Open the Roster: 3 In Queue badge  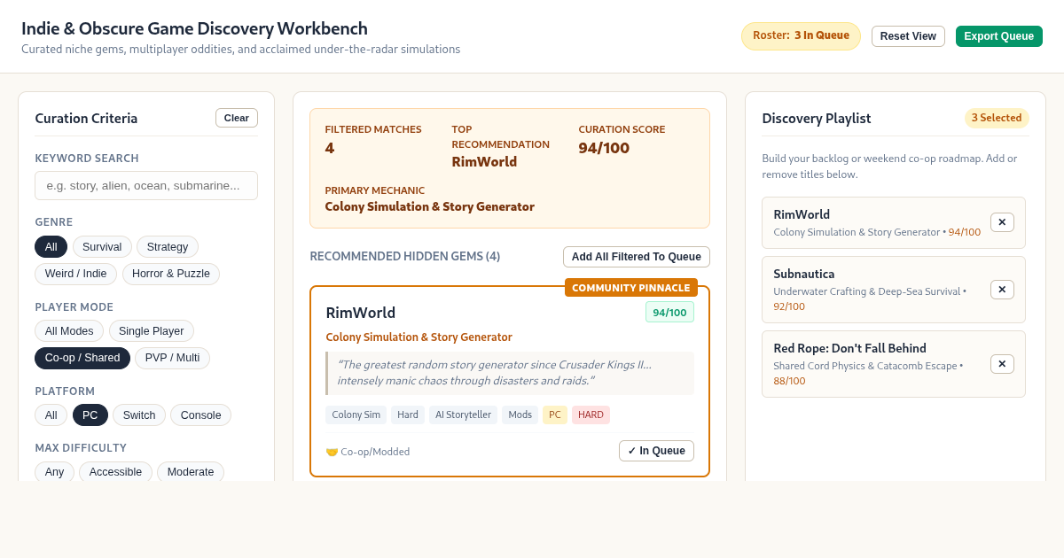pyautogui.click(x=801, y=36)
